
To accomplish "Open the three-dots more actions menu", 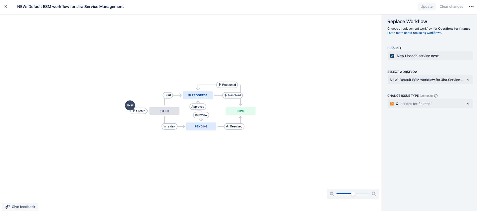I will pos(471,6).
